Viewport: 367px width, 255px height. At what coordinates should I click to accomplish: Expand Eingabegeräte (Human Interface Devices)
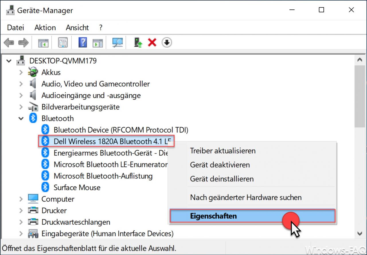pyautogui.click(x=21, y=234)
